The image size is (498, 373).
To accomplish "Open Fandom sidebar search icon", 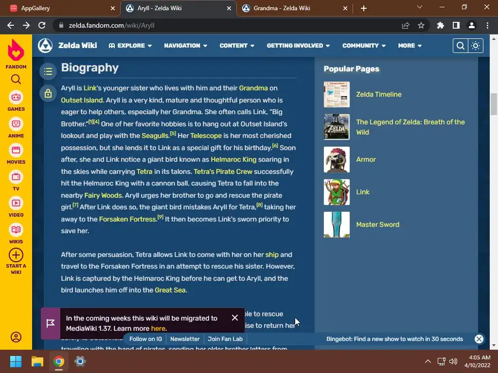I will click(x=16, y=79).
